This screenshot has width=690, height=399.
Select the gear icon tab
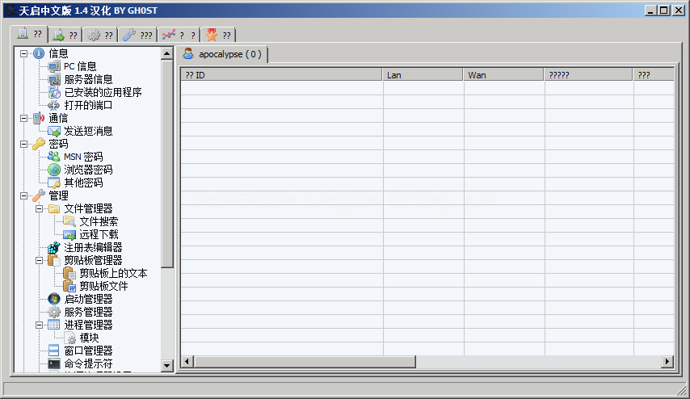(x=100, y=35)
